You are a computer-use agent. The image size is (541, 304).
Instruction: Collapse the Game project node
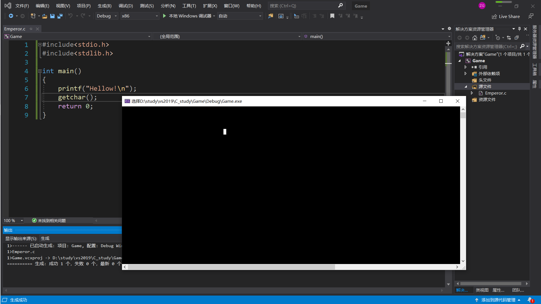point(460,61)
